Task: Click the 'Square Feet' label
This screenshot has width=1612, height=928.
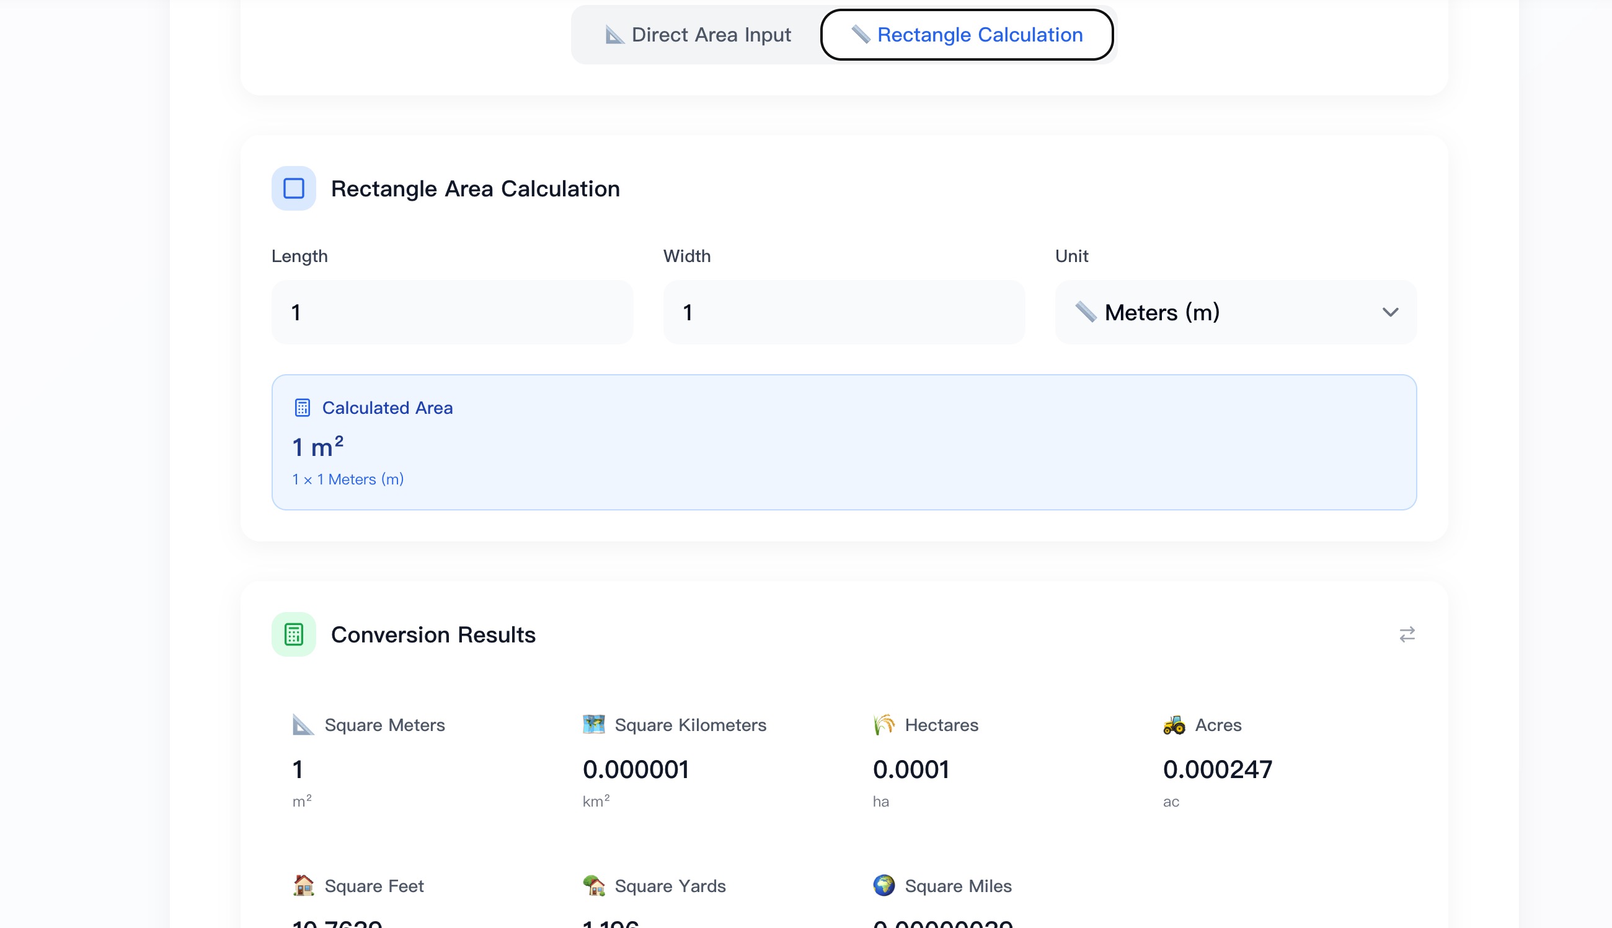Action: click(374, 886)
